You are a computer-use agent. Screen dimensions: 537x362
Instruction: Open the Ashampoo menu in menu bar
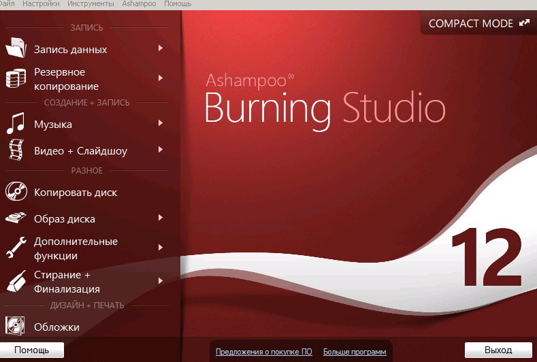(139, 4)
